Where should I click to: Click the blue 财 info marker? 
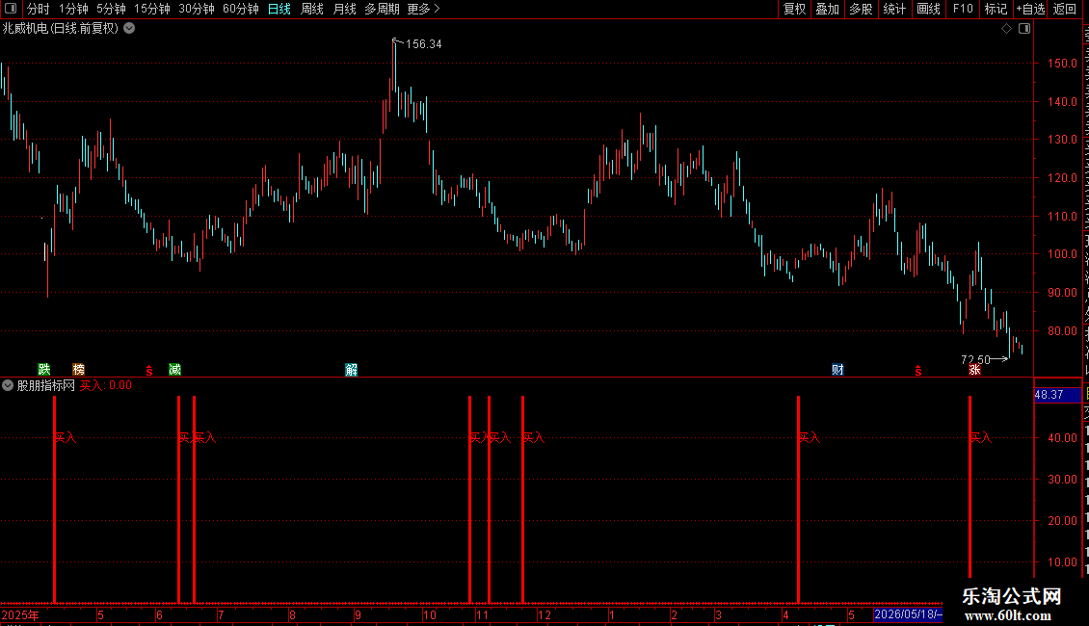tap(837, 369)
